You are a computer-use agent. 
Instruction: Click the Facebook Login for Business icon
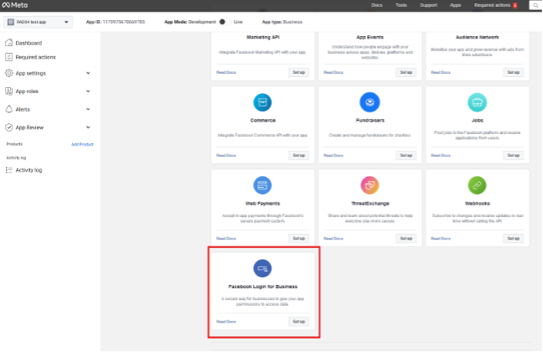pyautogui.click(x=262, y=268)
